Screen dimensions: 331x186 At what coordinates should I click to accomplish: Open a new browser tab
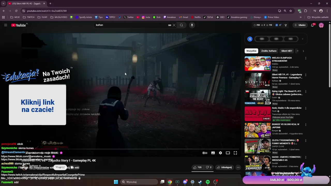coord(50,4)
